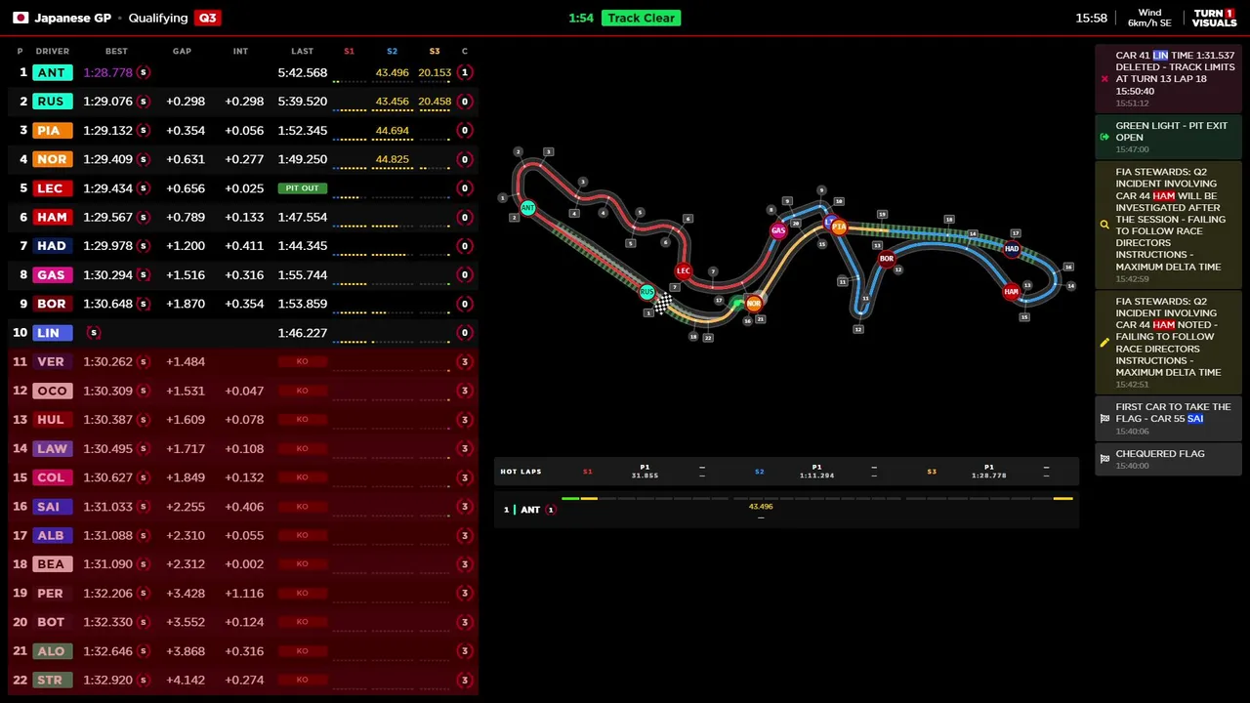Select the NOR driver tag in standings
This screenshot has height=703, width=1250.
click(x=52, y=159)
